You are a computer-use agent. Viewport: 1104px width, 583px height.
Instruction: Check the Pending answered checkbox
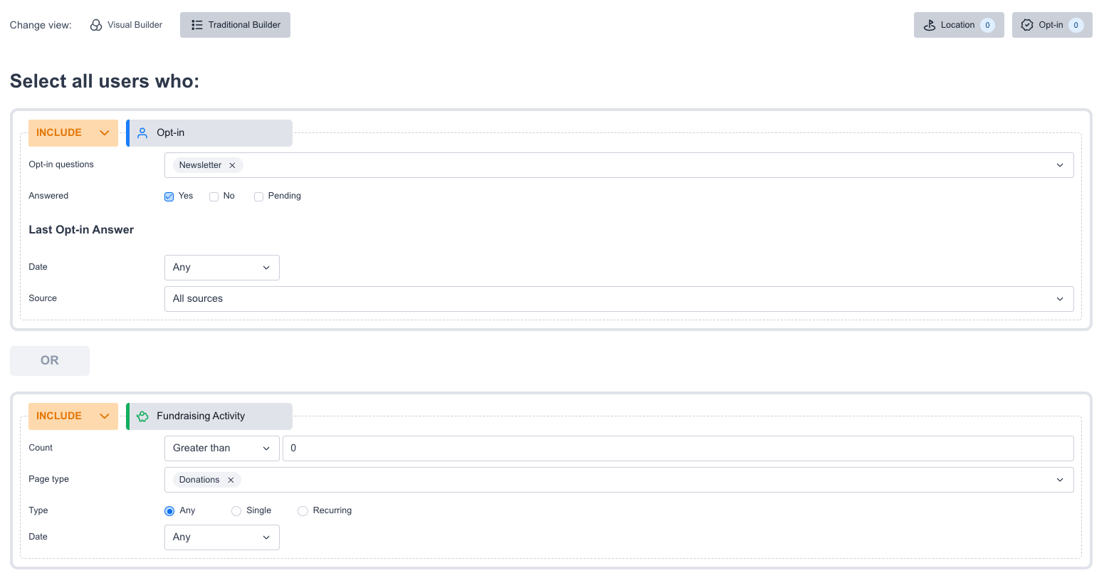pyautogui.click(x=258, y=196)
